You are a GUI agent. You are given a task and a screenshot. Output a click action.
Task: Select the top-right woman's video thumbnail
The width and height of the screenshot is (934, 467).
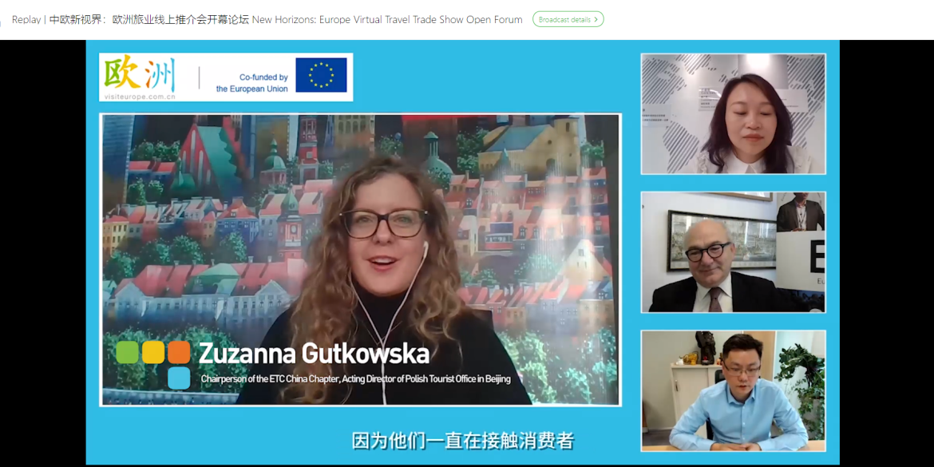point(733,114)
